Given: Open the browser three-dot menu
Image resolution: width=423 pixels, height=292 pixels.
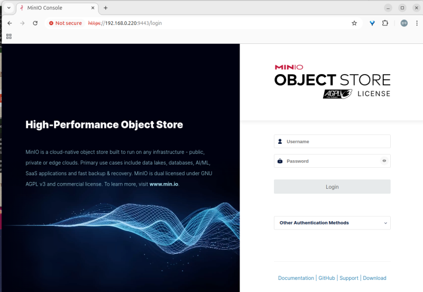Looking at the screenshot, I should point(417,23).
